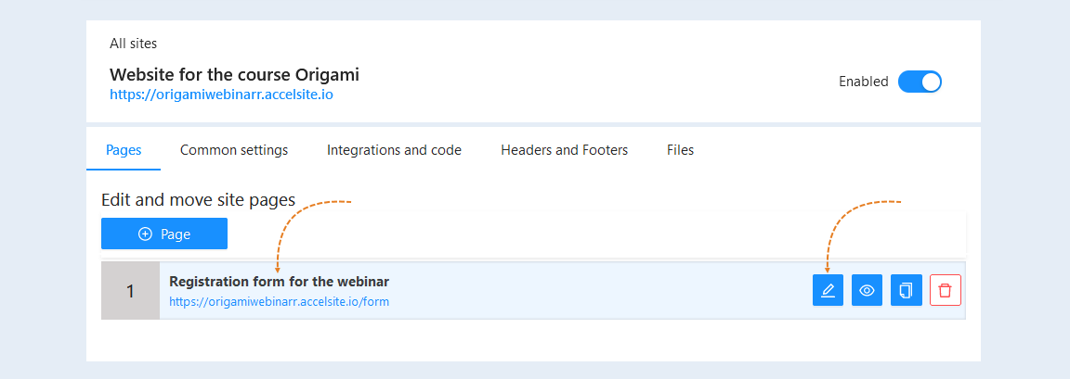The height and width of the screenshot is (379, 1070).
Task: Go back to All sites
Action: 133,44
